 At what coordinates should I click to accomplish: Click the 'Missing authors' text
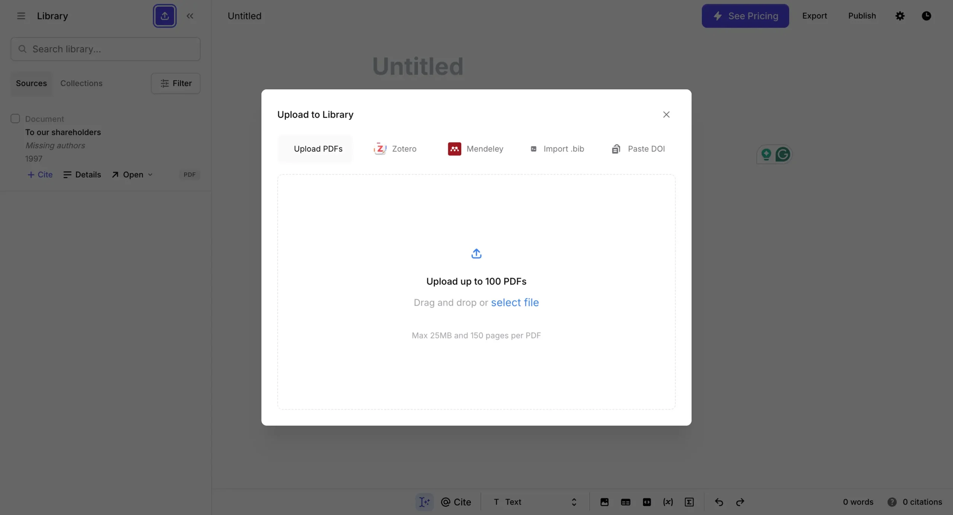tap(55, 146)
